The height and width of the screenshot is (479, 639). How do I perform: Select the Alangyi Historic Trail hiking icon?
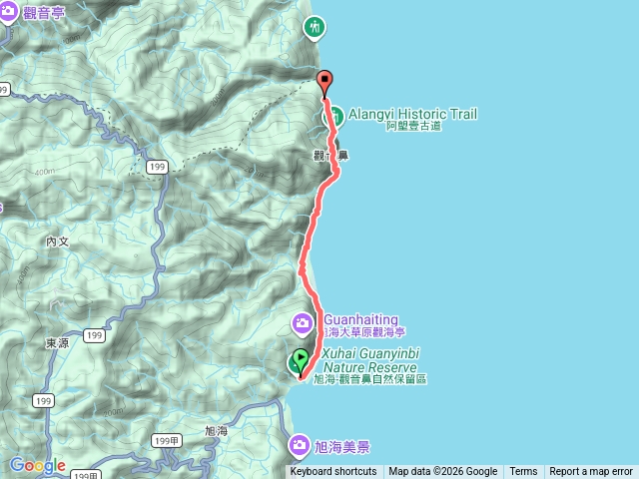click(x=333, y=117)
